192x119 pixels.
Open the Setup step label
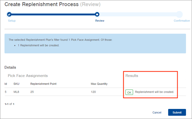click(x=12, y=21)
